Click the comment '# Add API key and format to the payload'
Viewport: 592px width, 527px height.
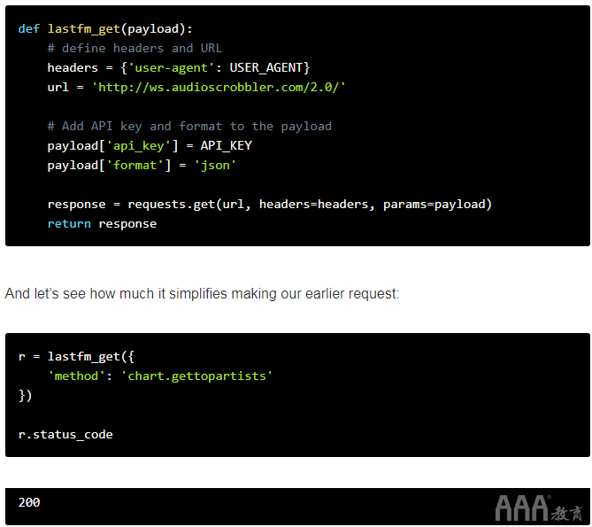click(189, 126)
